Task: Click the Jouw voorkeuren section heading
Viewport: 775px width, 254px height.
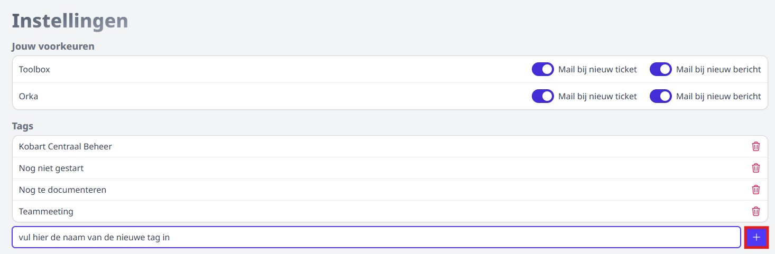Action: [x=53, y=46]
